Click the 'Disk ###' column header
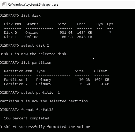 tap(13, 24)
